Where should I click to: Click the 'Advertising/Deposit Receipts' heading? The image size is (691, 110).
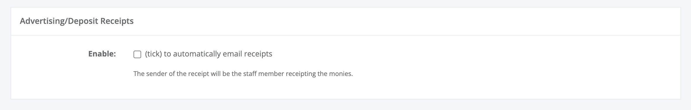[x=77, y=21]
